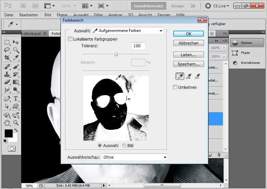Viewport: 267px width, 189px height.
Task: Click the Abbrechen button
Action: pyautogui.click(x=189, y=43)
